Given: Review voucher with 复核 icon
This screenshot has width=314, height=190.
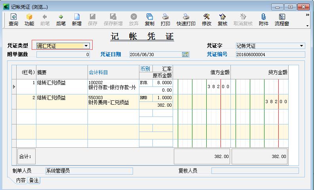Looking at the screenshot, I should click(223, 20).
